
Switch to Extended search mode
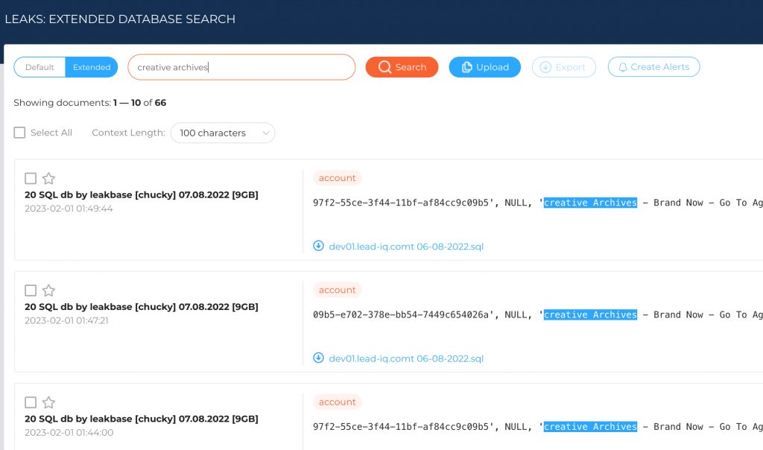[92, 67]
